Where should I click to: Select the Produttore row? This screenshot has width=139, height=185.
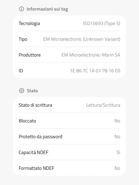click(x=69, y=55)
